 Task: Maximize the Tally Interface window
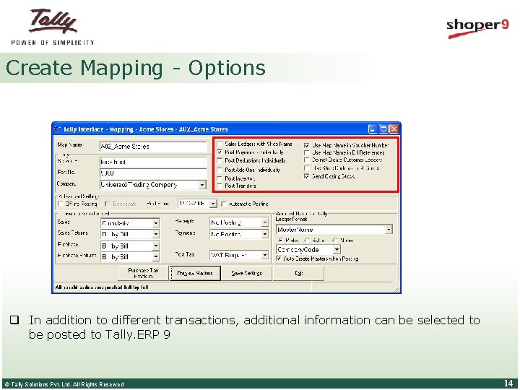(x=383, y=129)
